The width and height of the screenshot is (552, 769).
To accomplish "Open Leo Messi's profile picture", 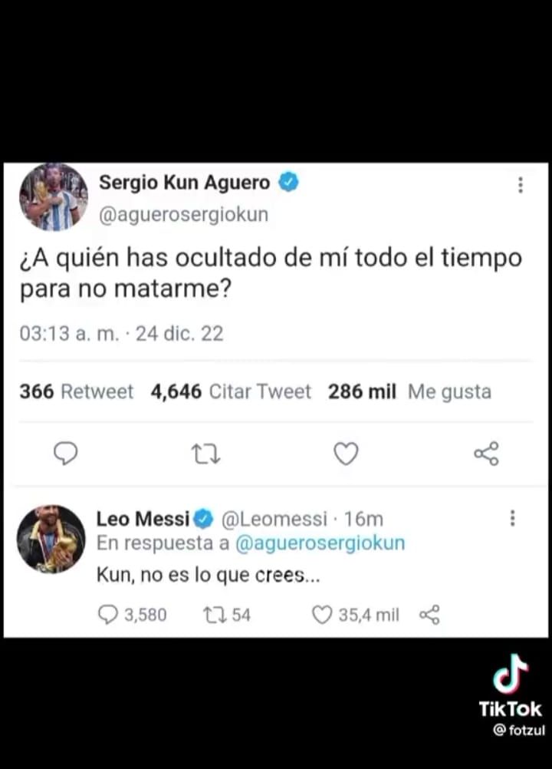I will (51, 539).
